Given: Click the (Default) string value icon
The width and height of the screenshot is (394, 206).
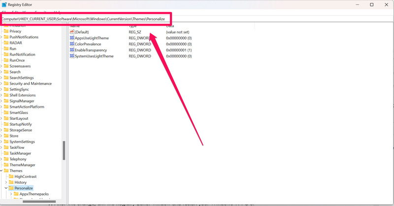Looking at the screenshot, I should tap(72, 32).
